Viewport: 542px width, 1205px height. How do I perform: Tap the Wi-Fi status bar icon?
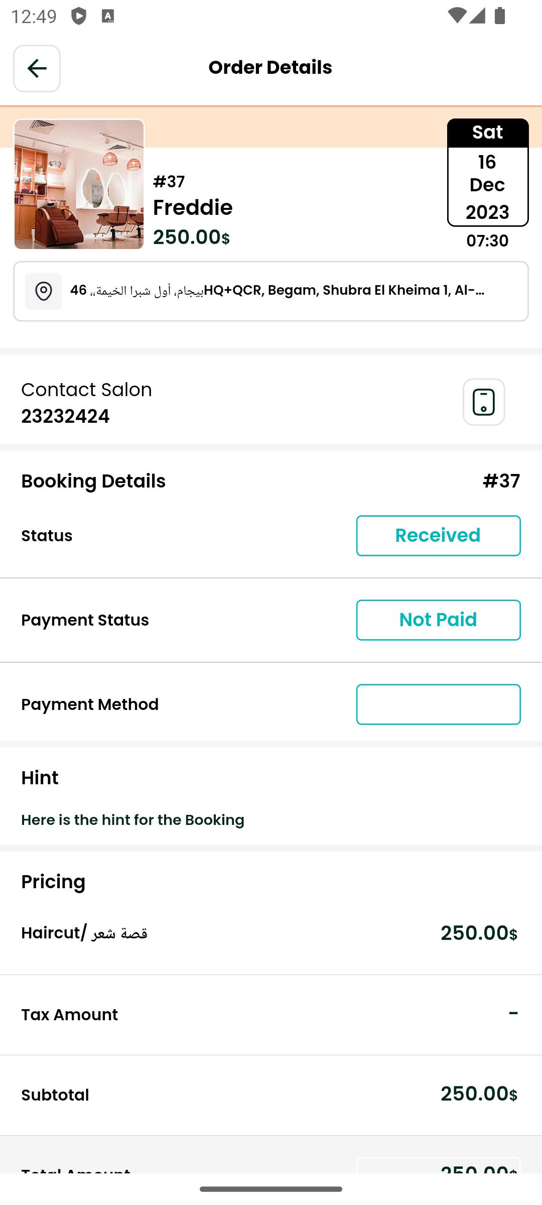[456, 16]
